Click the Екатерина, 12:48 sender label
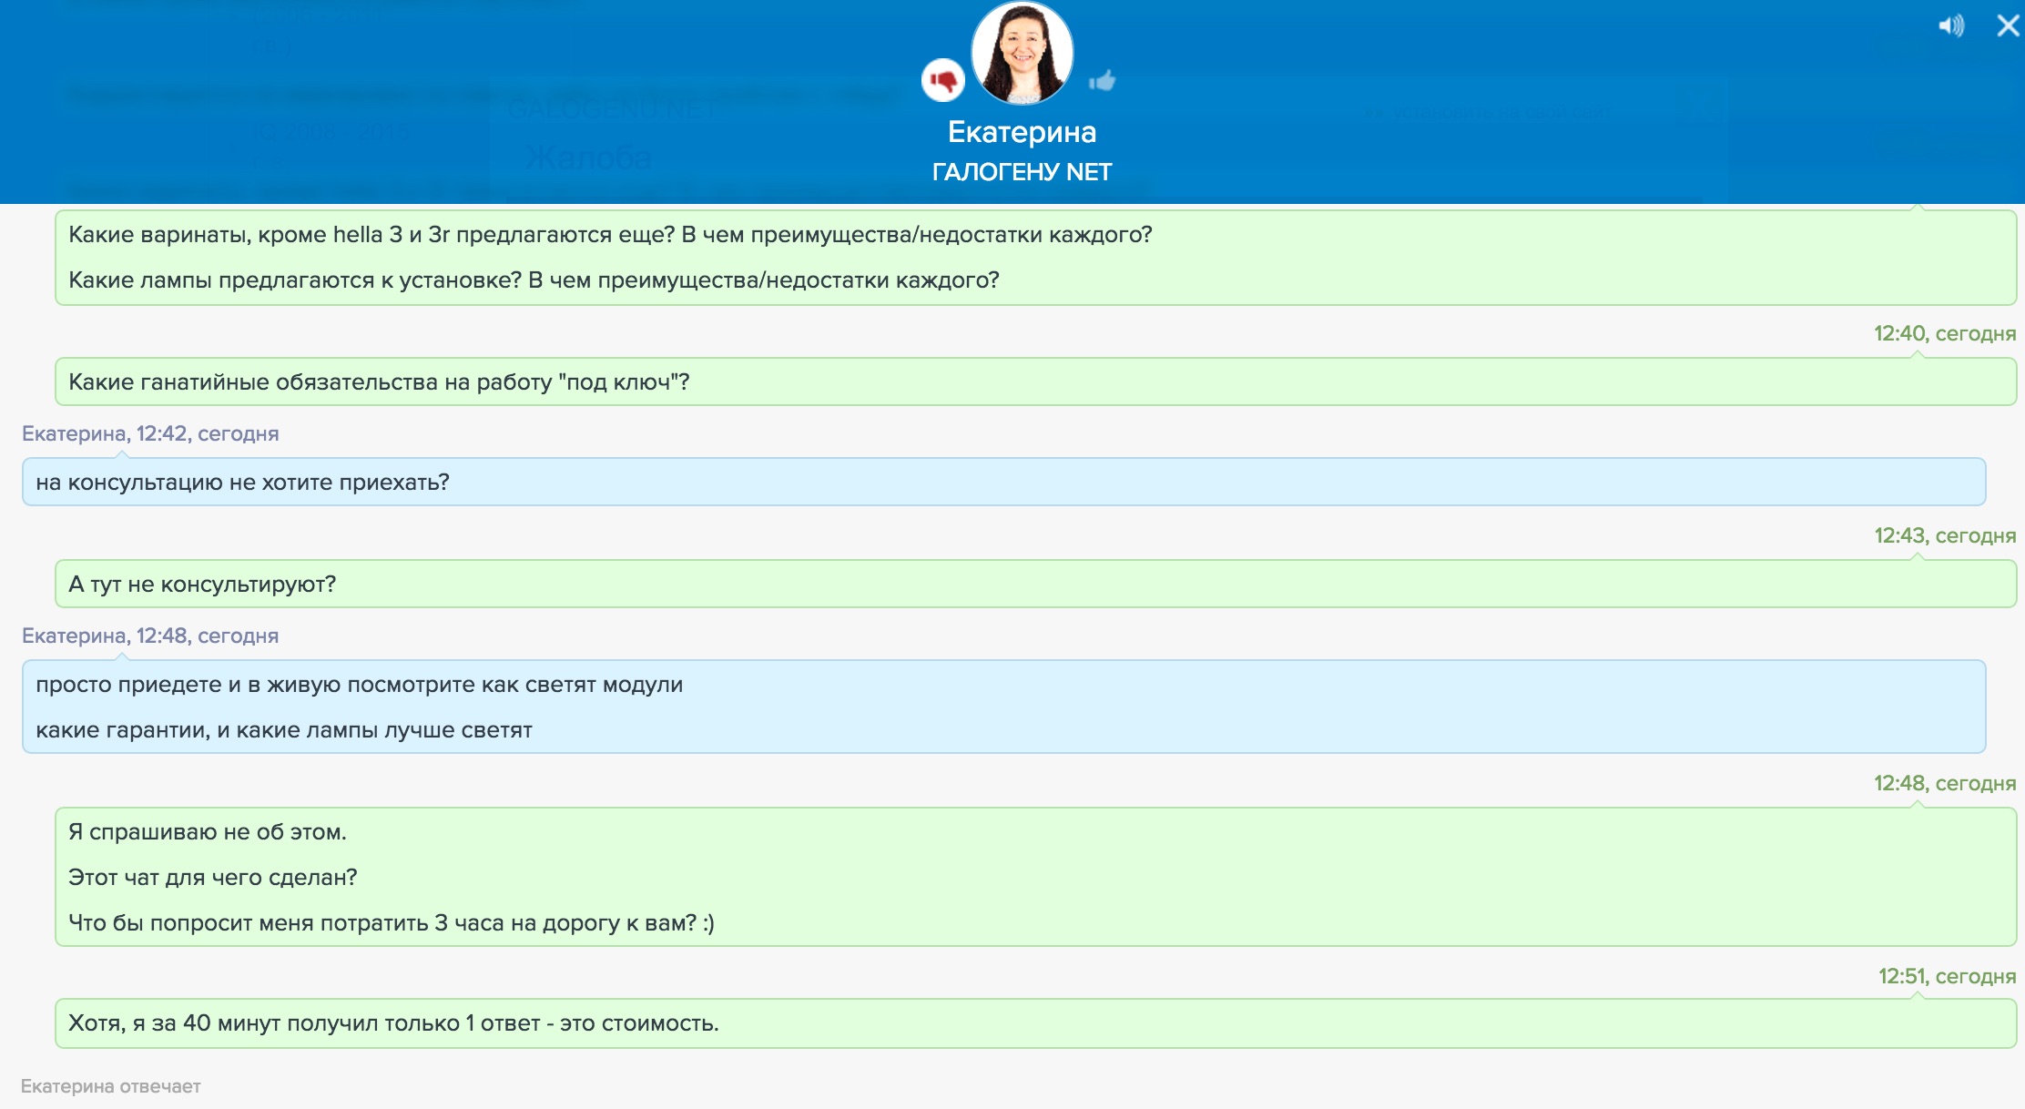This screenshot has width=2025, height=1109. [150, 636]
